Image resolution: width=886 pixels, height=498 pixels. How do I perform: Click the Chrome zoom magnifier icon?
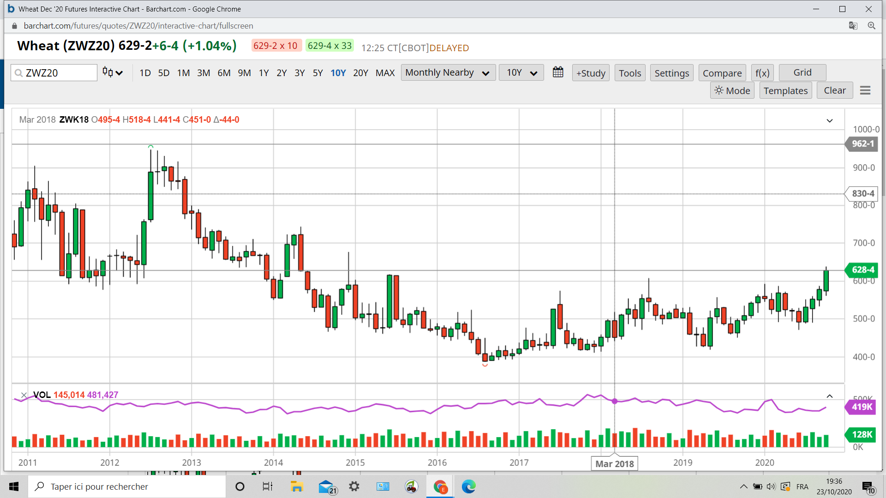coord(871,26)
